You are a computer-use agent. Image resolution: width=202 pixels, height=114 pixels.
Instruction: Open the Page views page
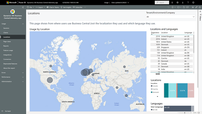[7, 41]
